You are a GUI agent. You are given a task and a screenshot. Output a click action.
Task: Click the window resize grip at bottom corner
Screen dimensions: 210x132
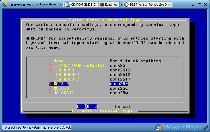206,128
